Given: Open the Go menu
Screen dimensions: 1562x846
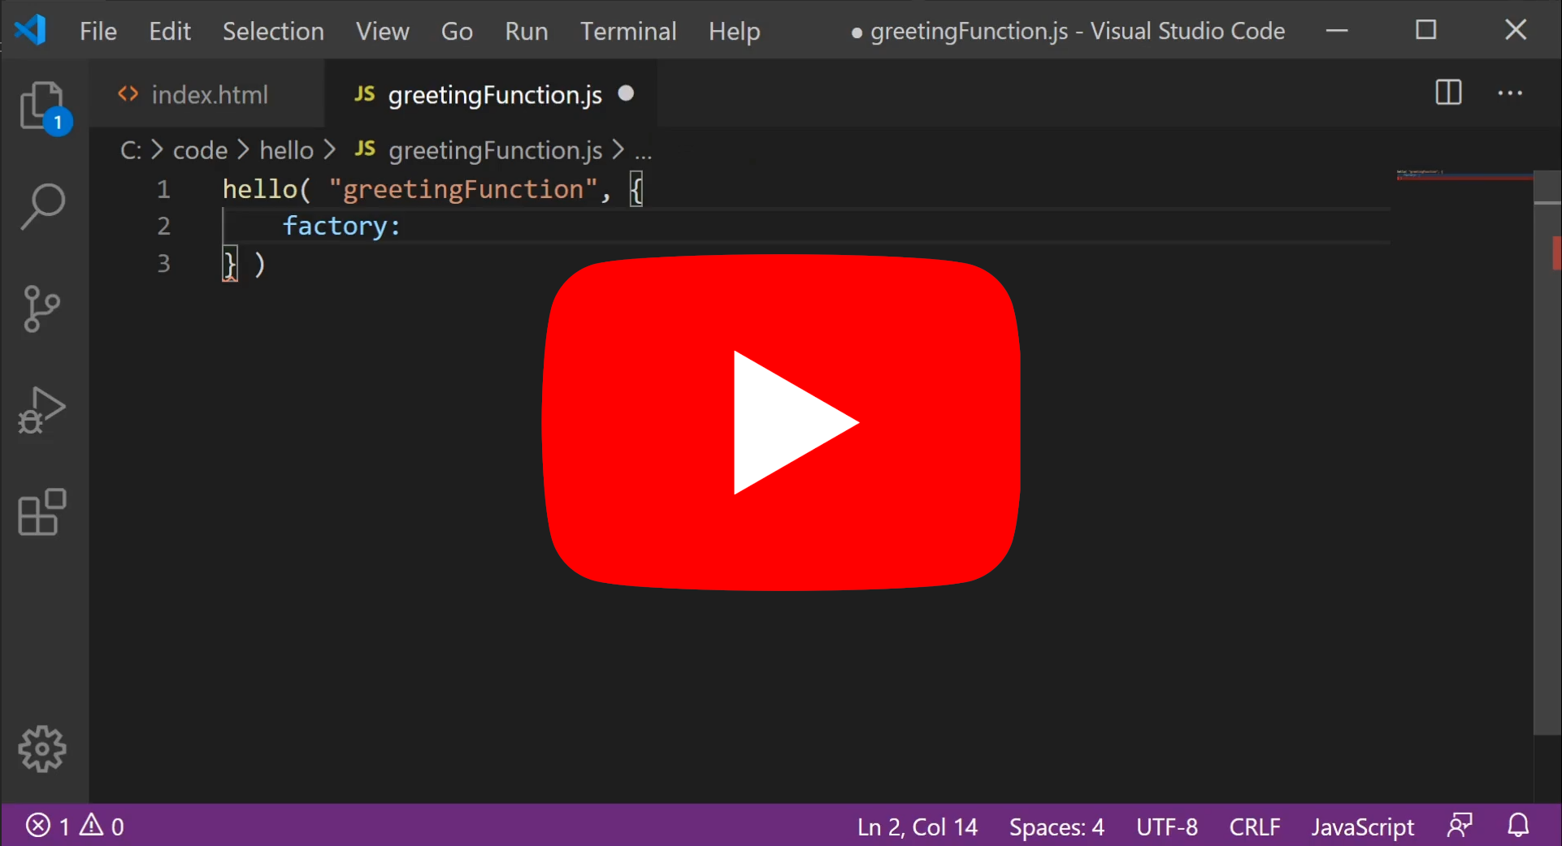Looking at the screenshot, I should (457, 31).
